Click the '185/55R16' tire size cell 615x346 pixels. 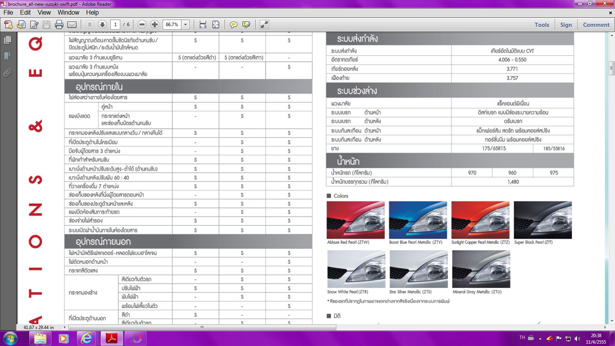click(x=554, y=148)
